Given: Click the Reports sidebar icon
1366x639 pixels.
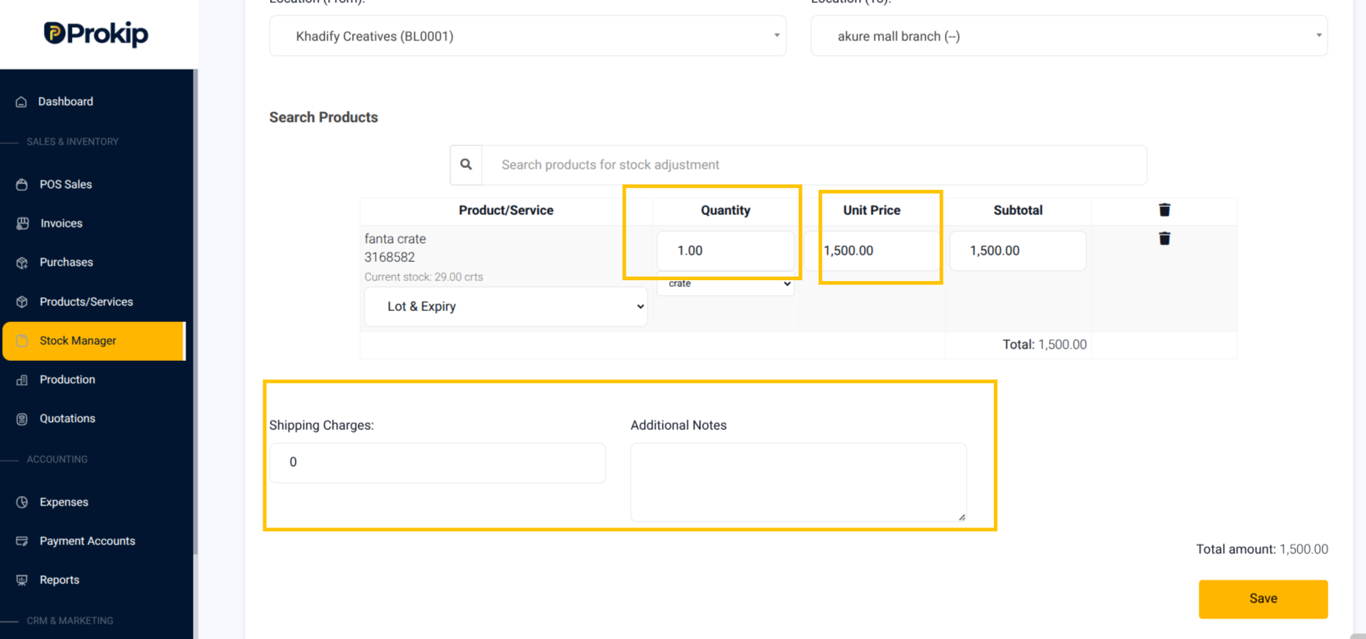Looking at the screenshot, I should (22, 580).
